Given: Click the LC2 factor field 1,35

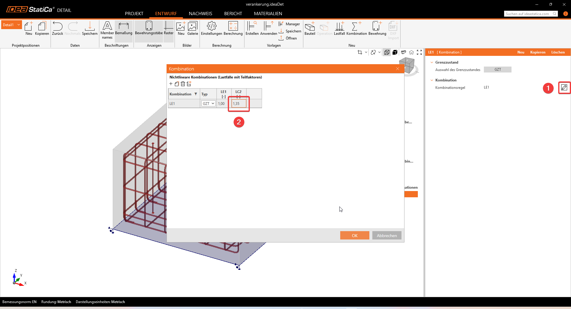Looking at the screenshot, I should coord(239,103).
